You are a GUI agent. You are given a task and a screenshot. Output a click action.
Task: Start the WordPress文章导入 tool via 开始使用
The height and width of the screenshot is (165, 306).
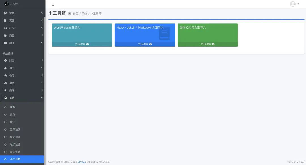point(82,44)
